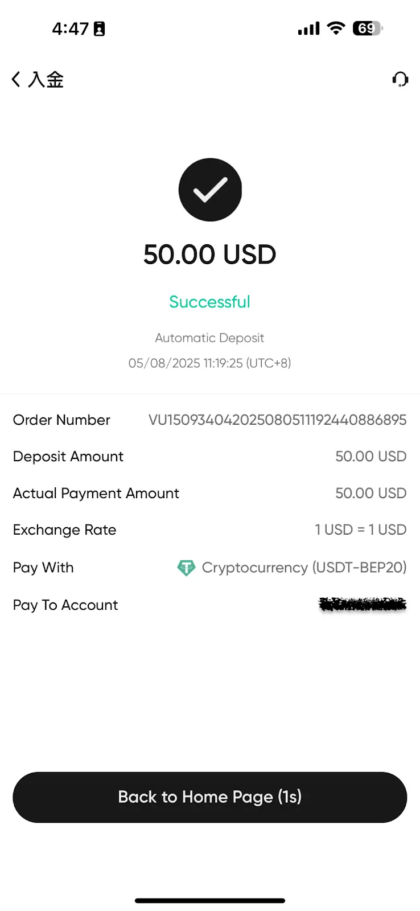
Task: Tap the exchange rate value
Action: pyautogui.click(x=360, y=530)
